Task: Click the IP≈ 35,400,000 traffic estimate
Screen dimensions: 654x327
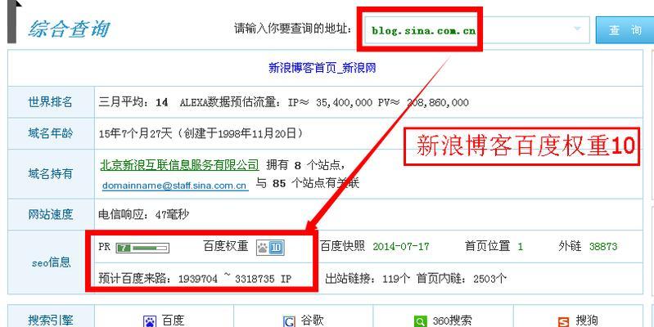Action: point(330,102)
